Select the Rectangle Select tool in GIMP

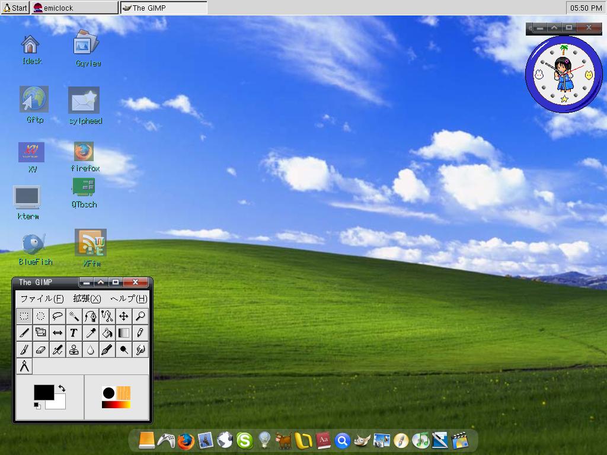(24, 316)
